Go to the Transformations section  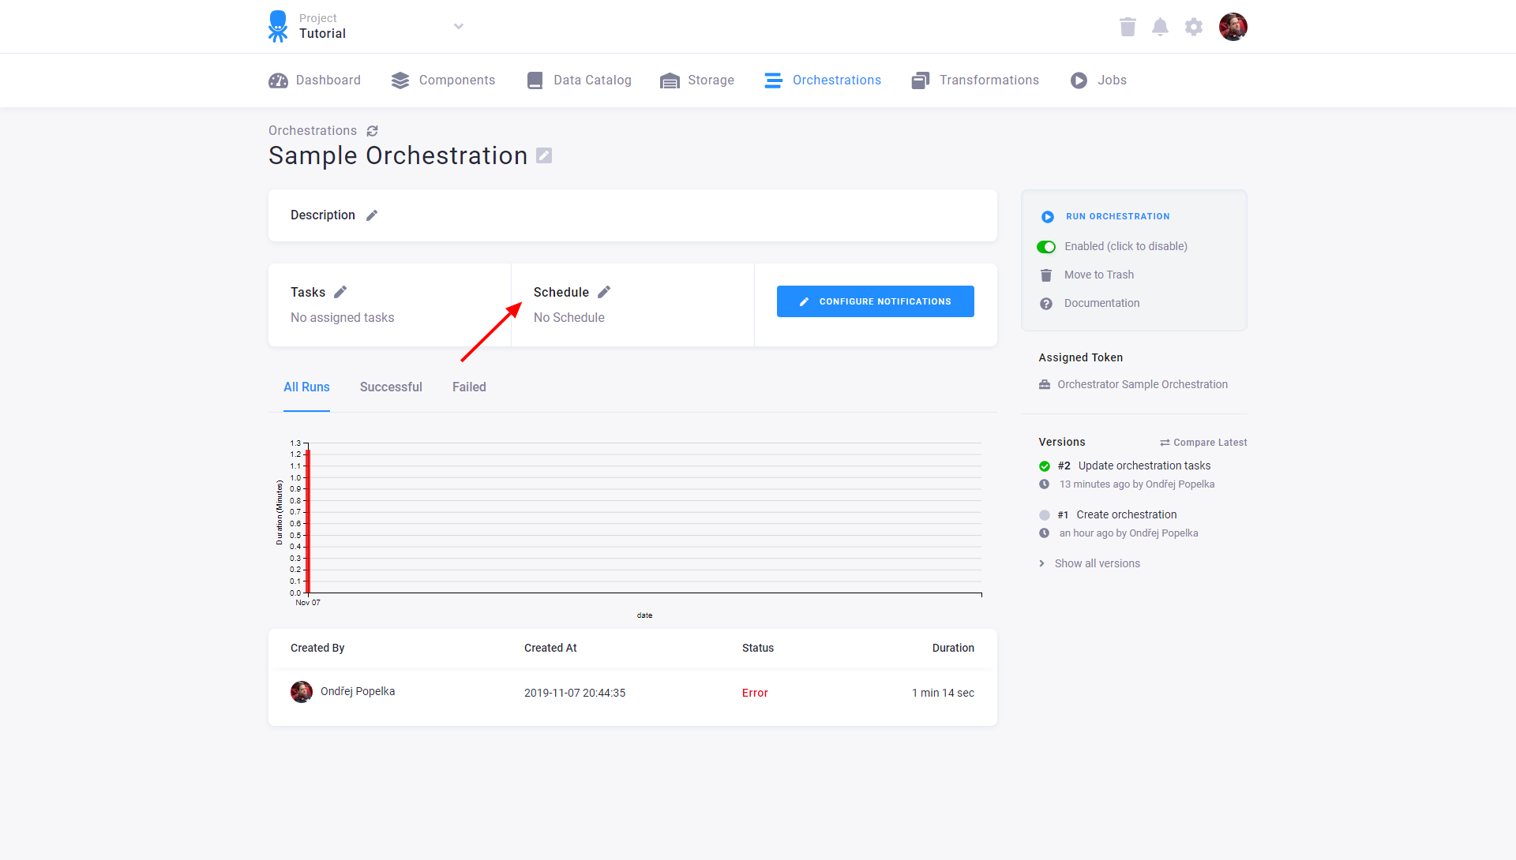[x=989, y=80]
